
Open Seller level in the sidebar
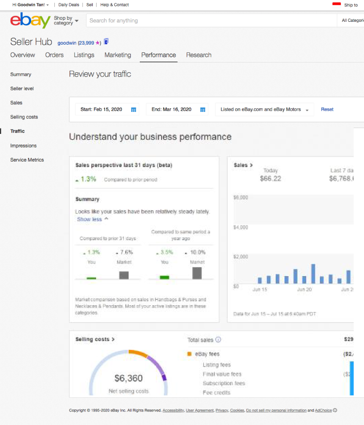pyautogui.click(x=22, y=88)
